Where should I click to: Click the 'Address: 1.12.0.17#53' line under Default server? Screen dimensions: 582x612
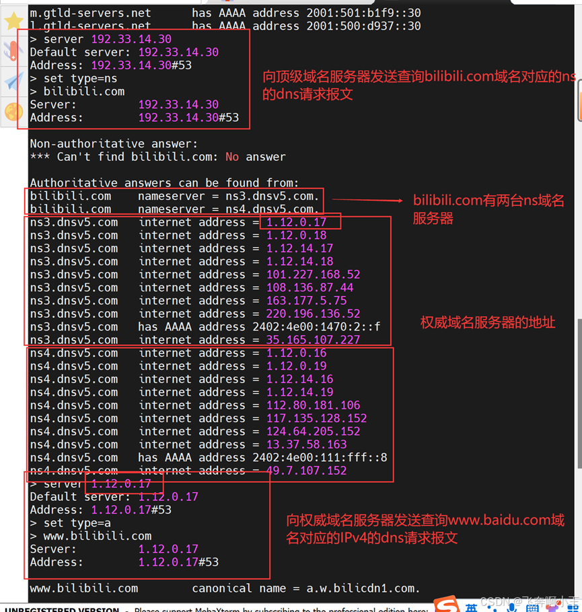tap(101, 510)
